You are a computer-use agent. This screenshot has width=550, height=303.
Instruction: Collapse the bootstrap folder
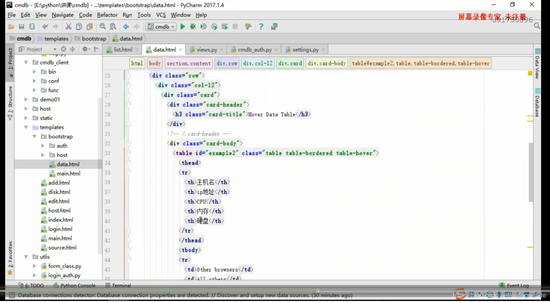pyautogui.click(x=34, y=136)
